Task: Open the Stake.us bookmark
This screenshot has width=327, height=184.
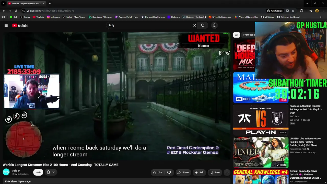Action: 194,17
